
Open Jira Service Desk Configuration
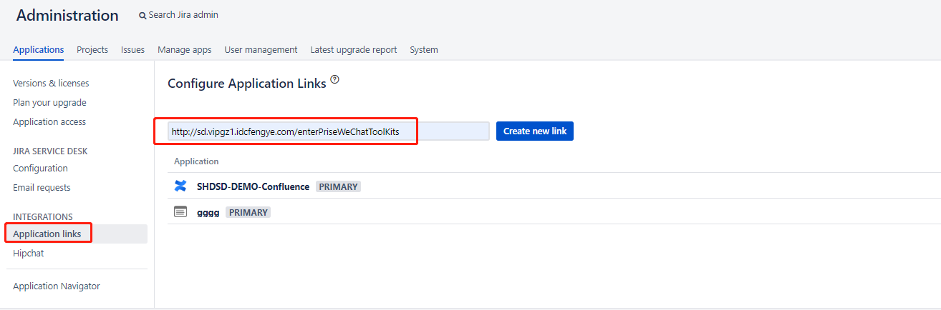[x=40, y=169]
